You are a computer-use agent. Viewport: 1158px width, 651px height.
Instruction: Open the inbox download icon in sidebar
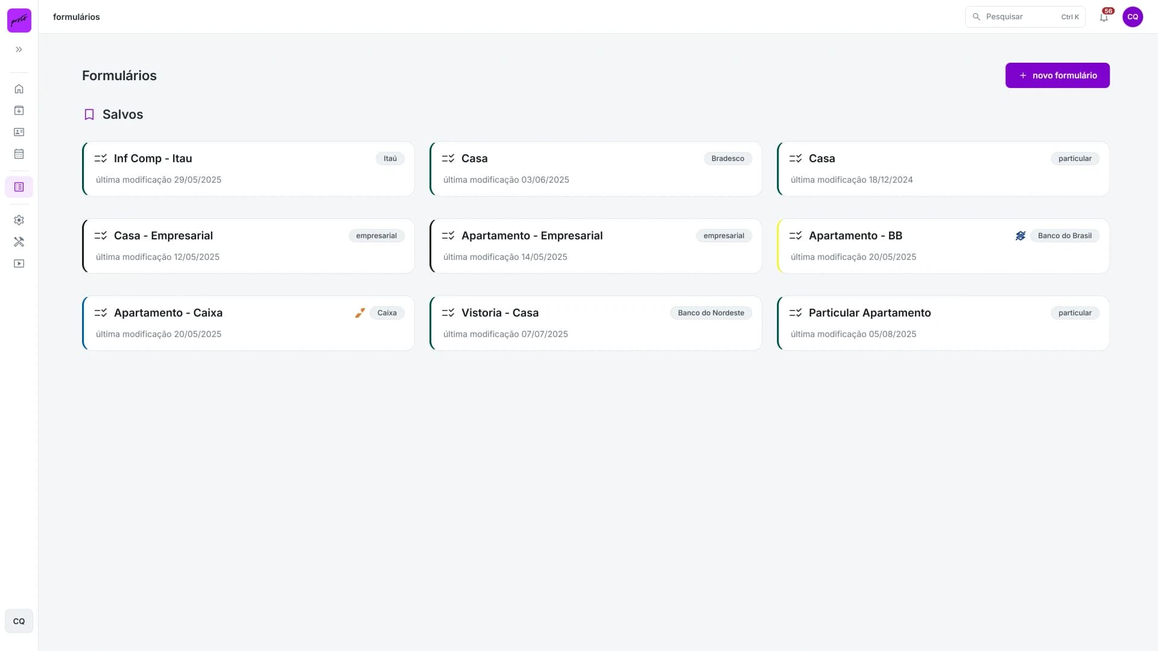[x=19, y=110]
